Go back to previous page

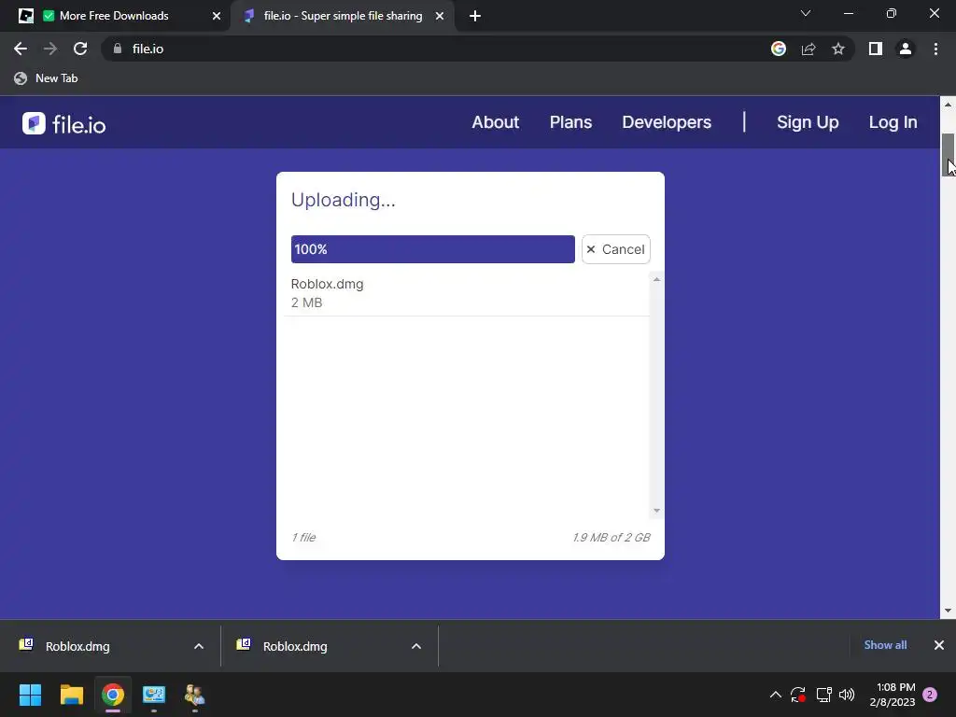(x=21, y=49)
